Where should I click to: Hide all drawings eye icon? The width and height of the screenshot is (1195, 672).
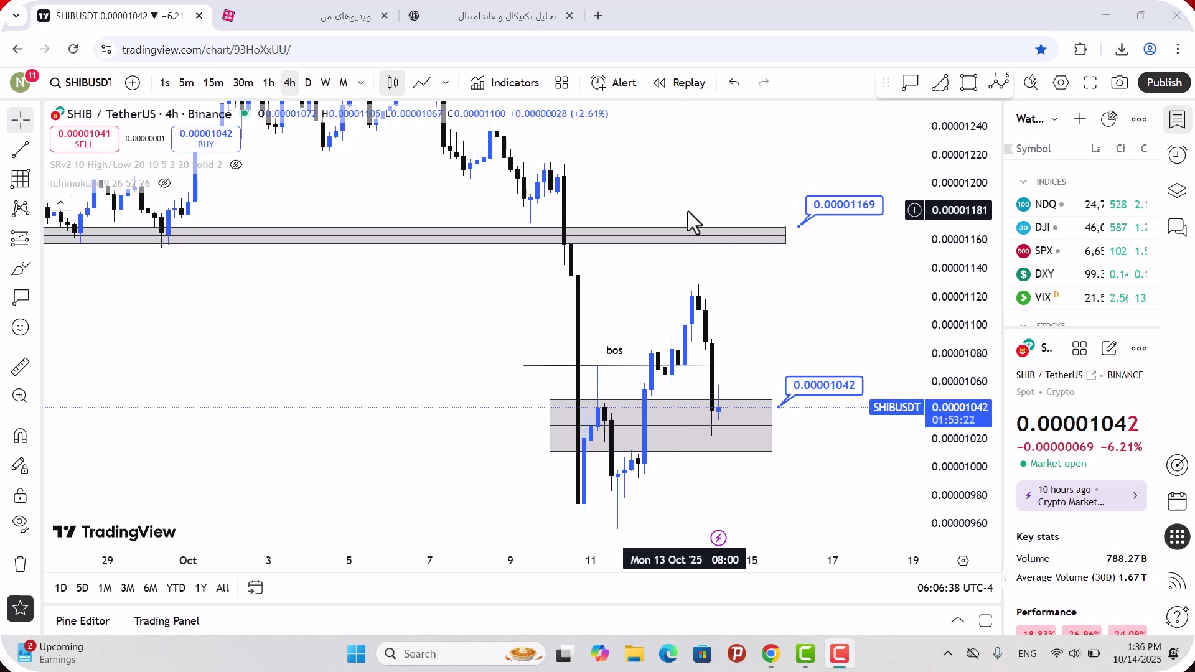click(21, 525)
